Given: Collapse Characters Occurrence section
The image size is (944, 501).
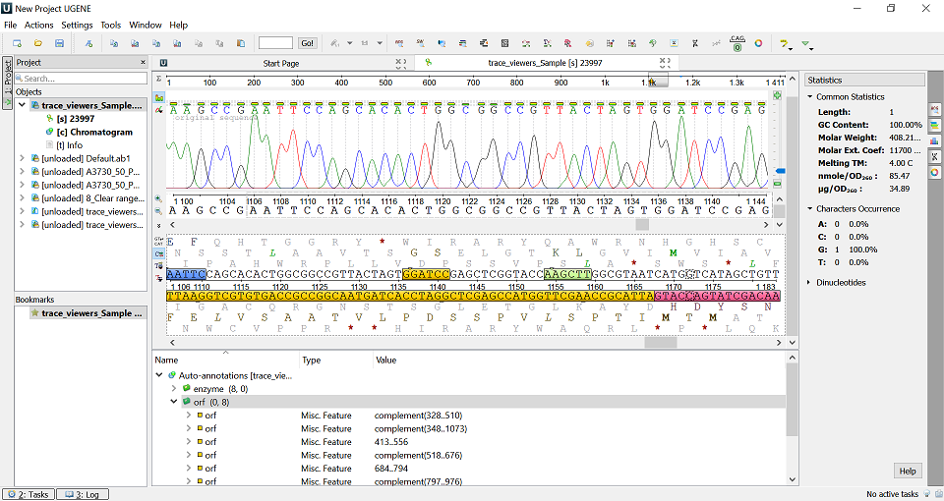Looking at the screenshot, I should (x=809, y=208).
